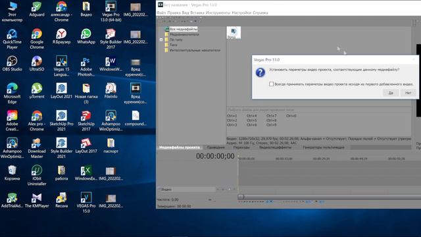This screenshot has width=421, height=237.
Task: Open the UltraISO desktop icon
Action: [37, 63]
